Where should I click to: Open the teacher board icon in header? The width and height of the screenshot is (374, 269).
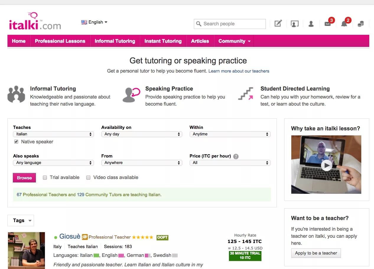click(x=295, y=24)
